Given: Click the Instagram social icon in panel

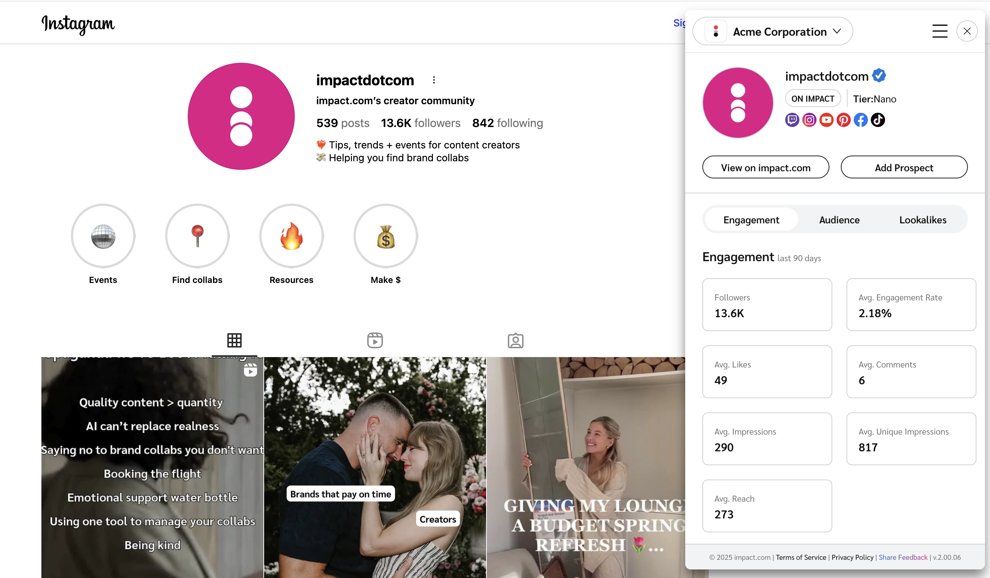Looking at the screenshot, I should point(809,120).
